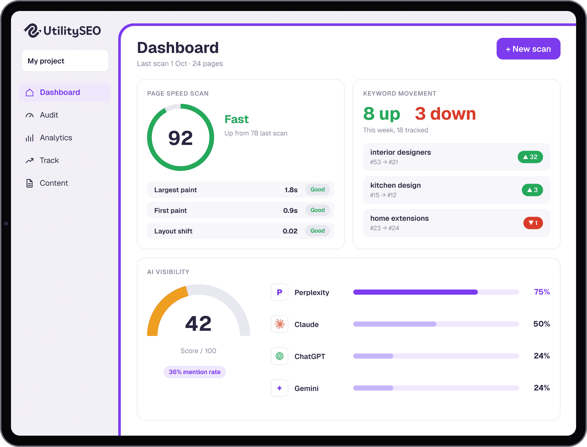Click the Perplexity P icon

(279, 292)
